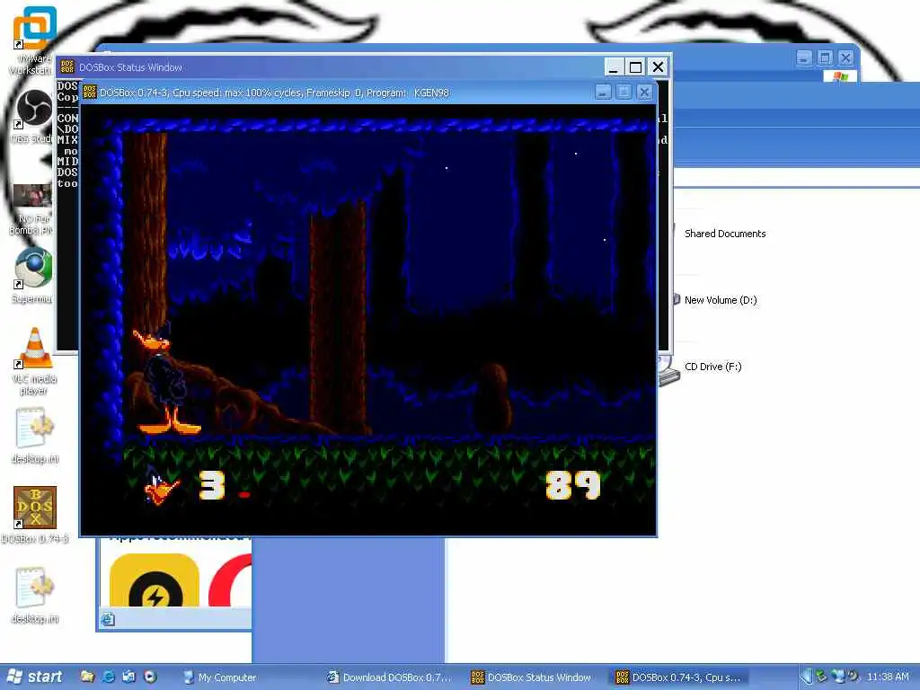
Task: Close the DOSBox Status Window
Action: coord(658,66)
